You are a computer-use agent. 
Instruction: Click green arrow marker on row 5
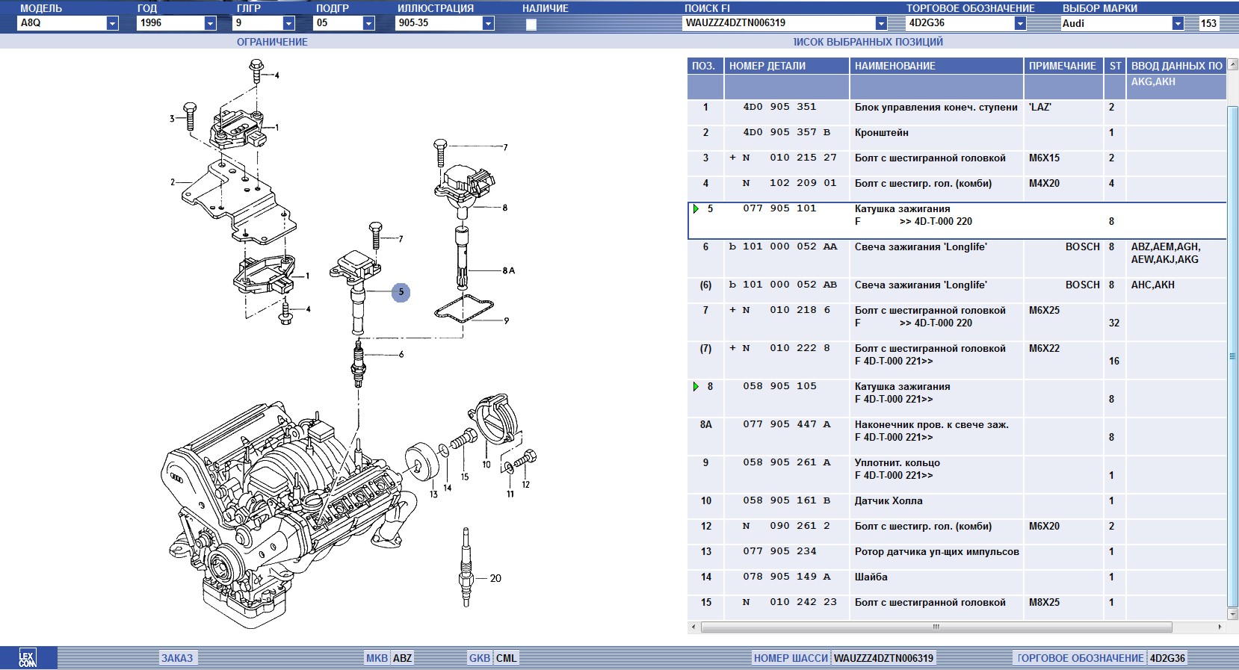tap(696, 209)
